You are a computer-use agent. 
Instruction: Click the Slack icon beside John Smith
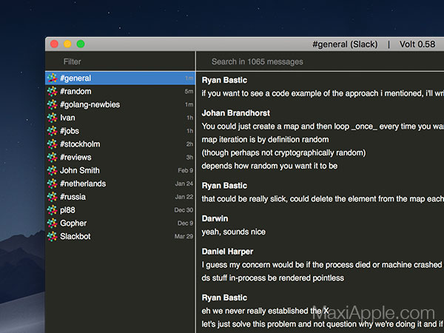click(x=52, y=170)
